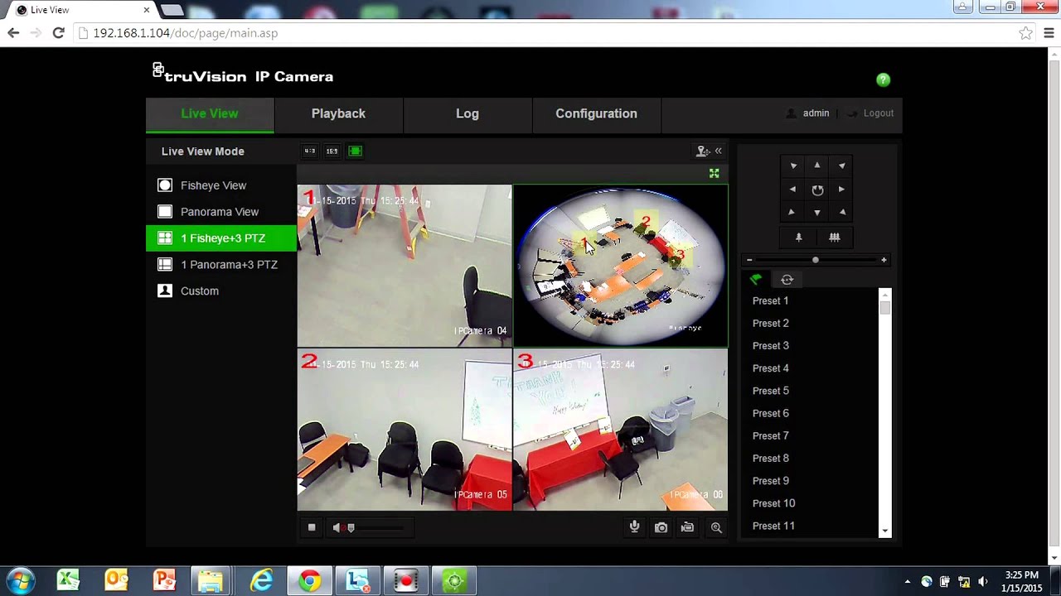This screenshot has height=596, width=1061.
Task: Open Chrome from the Windows taskbar
Action: coord(310,581)
